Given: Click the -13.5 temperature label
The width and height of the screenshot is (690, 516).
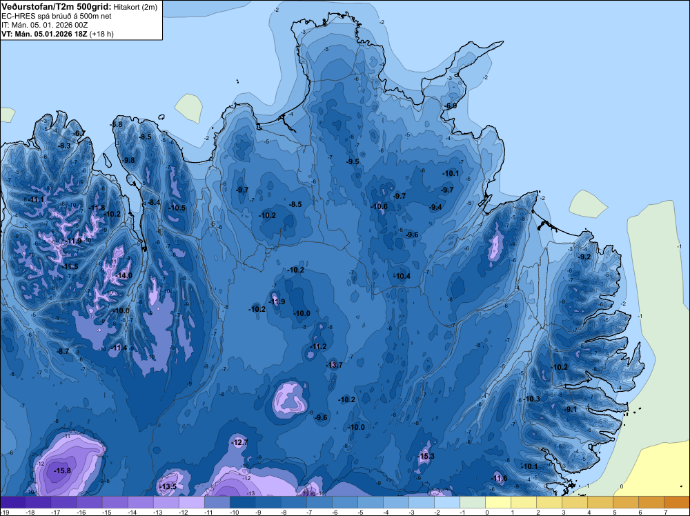Looking at the screenshot, I should pos(168,486).
